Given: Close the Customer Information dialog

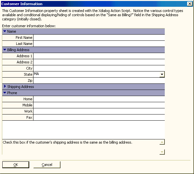Looking at the screenshot, I should (x=190, y=4).
